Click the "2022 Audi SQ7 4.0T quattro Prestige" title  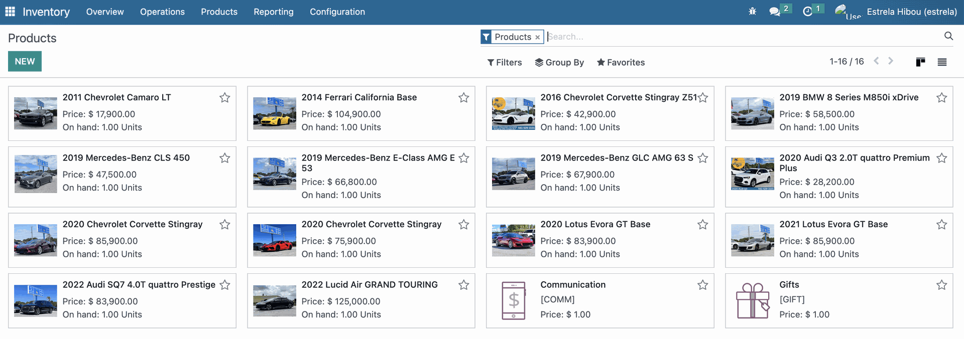(x=139, y=284)
